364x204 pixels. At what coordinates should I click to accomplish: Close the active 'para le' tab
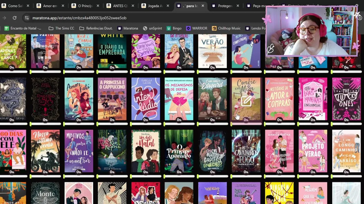[x=203, y=6]
